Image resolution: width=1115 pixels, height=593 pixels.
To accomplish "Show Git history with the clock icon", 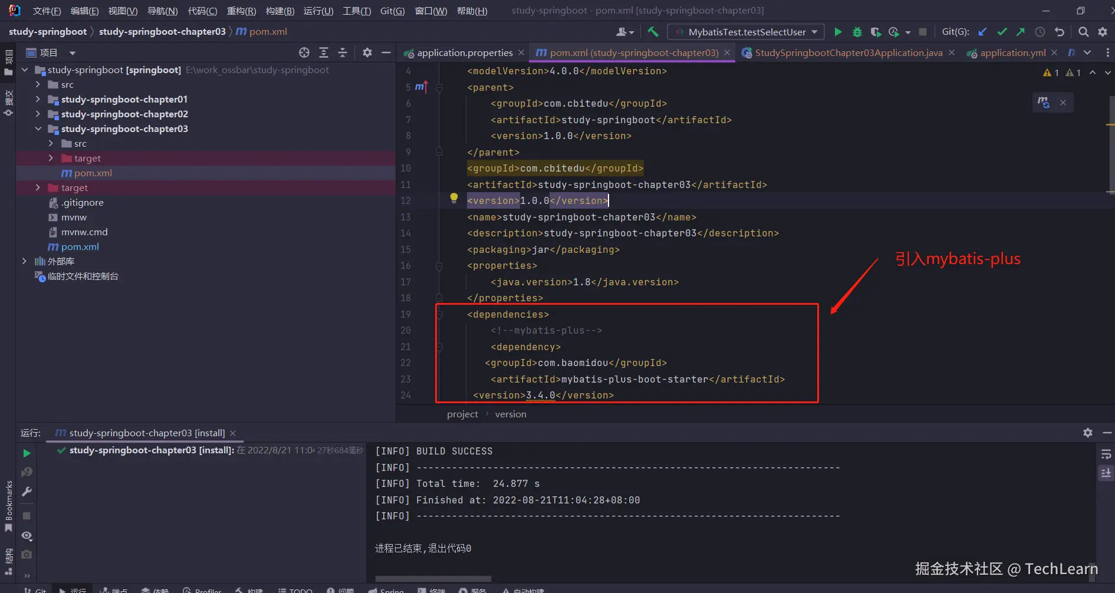I will click(x=1040, y=32).
